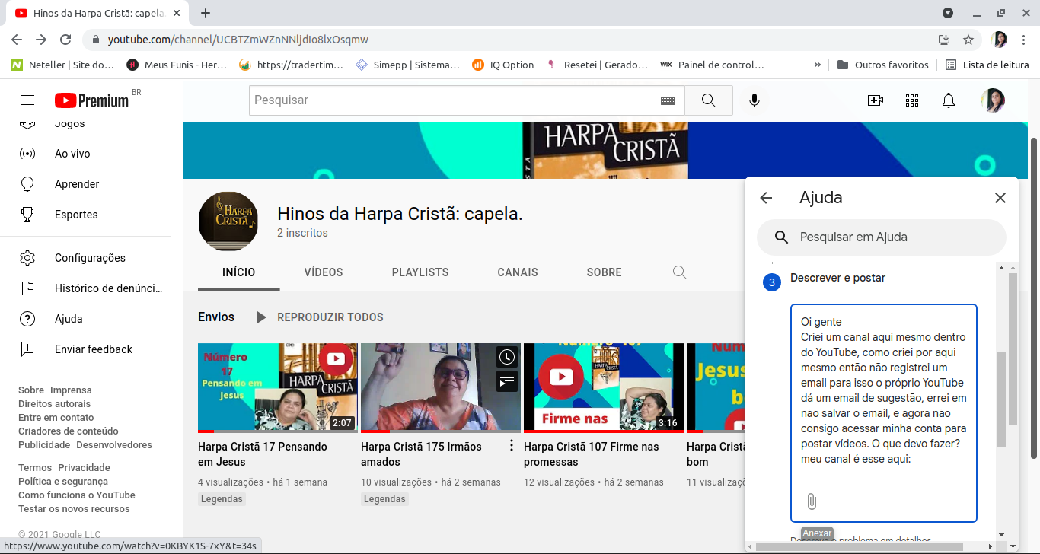
Task: Open the Firme nas promessas video thumbnail
Action: [604, 387]
